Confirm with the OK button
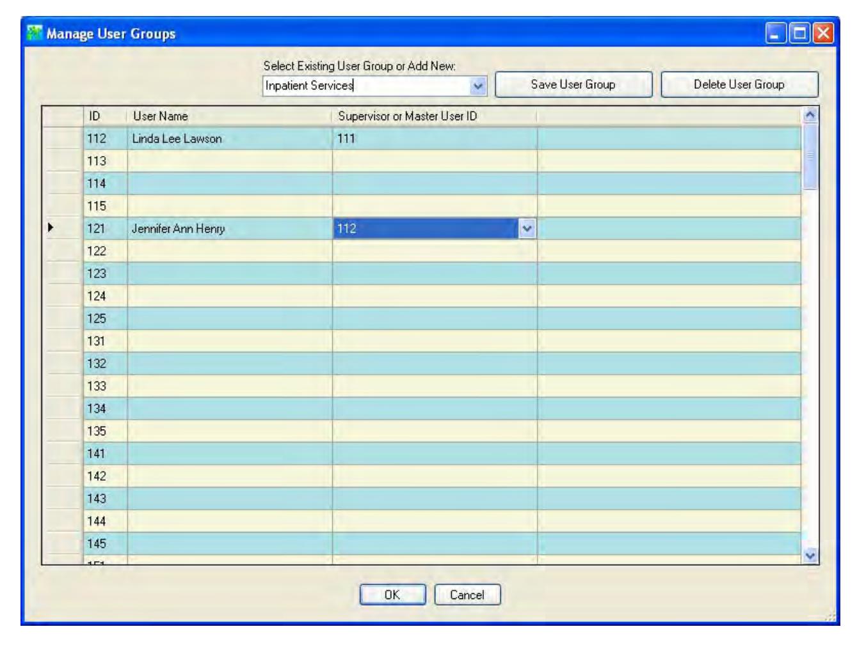Image resolution: width=857 pixels, height=645 pixels. (x=392, y=594)
